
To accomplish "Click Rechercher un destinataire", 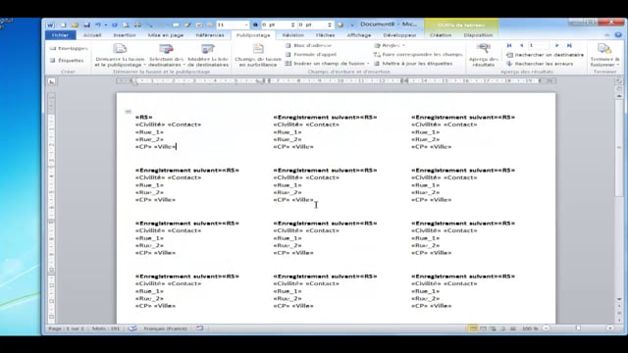I will click(546, 55).
